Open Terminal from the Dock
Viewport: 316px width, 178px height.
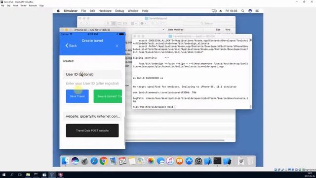coord(217,161)
